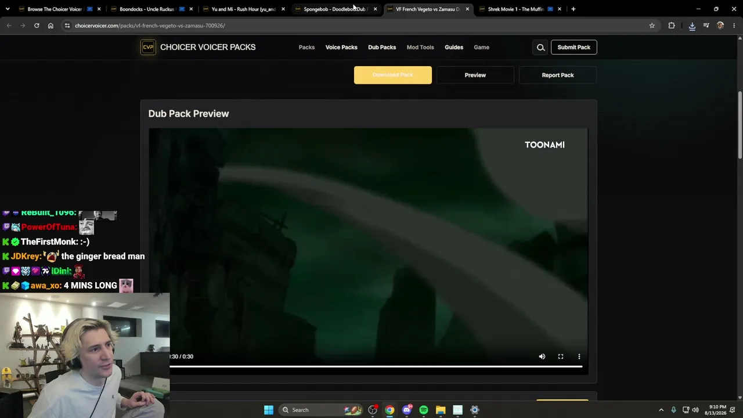Go to the Guides section
This screenshot has height=418, width=743.
coord(454,48)
